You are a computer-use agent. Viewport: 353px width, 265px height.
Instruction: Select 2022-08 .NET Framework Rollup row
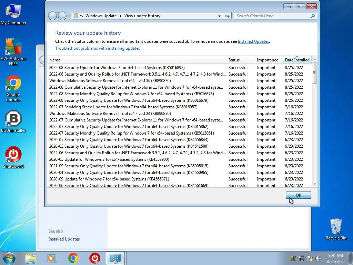[x=180, y=74]
